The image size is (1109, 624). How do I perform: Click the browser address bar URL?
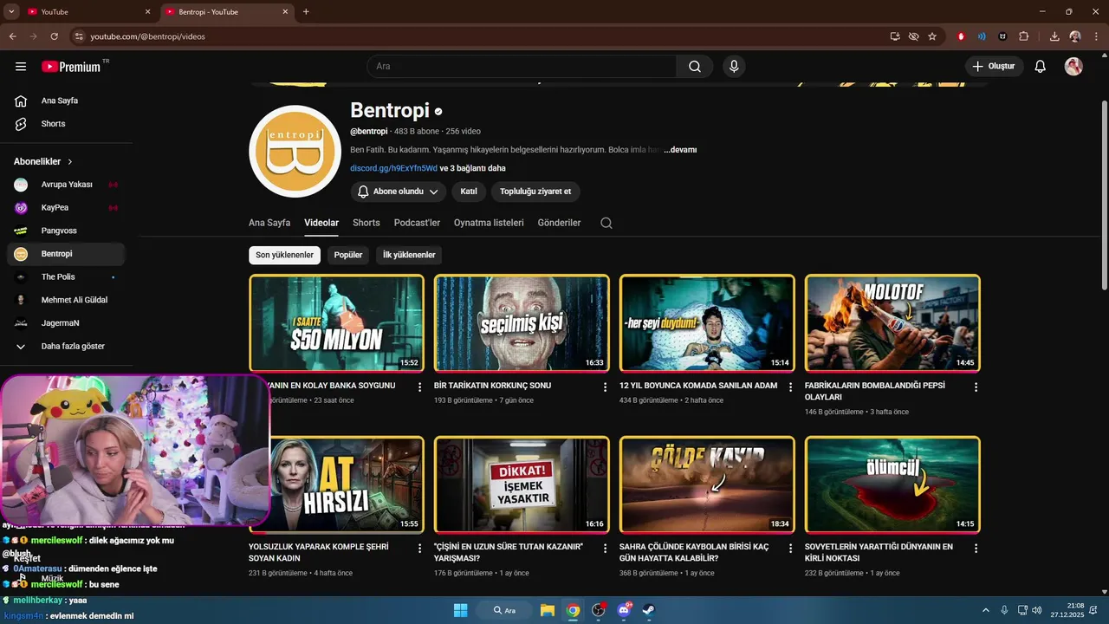[x=147, y=36]
